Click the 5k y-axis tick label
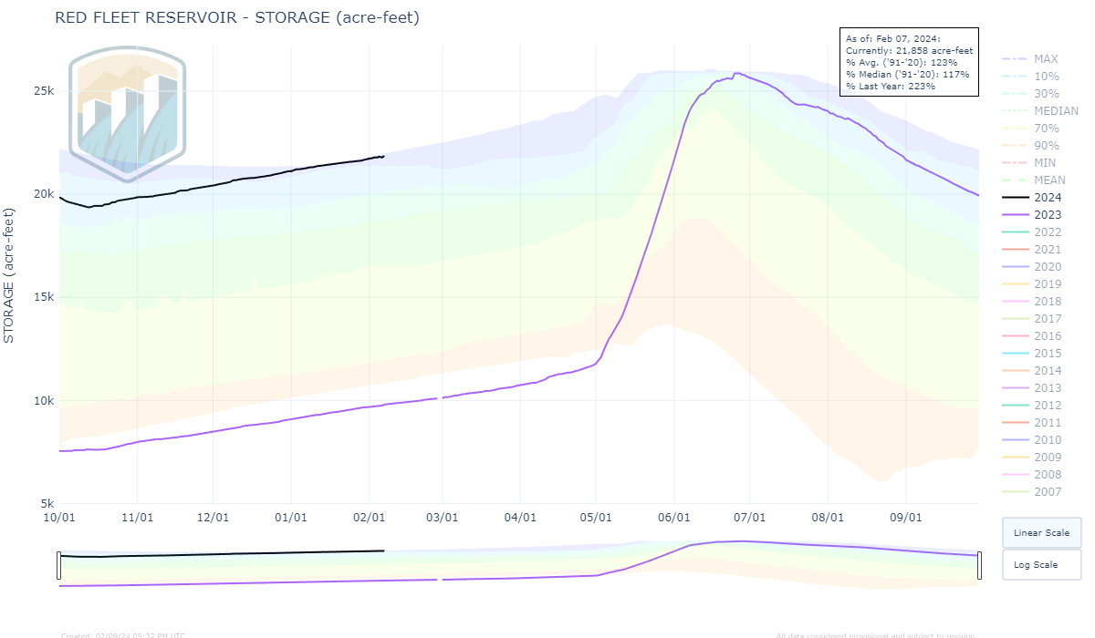 click(48, 504)
